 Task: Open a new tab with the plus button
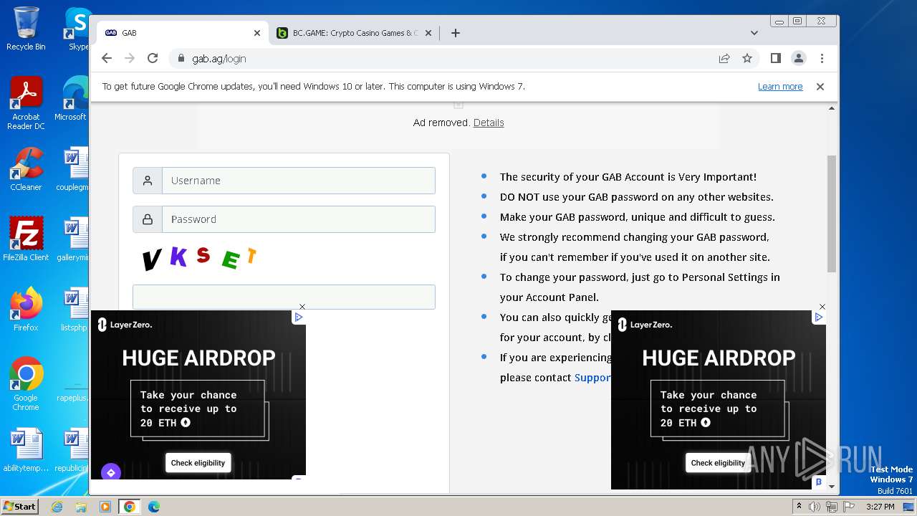tap(456, 33)
